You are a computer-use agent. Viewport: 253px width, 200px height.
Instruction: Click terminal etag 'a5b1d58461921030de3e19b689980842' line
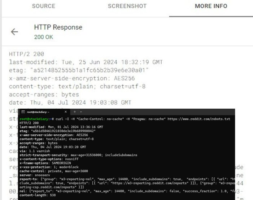57,131
